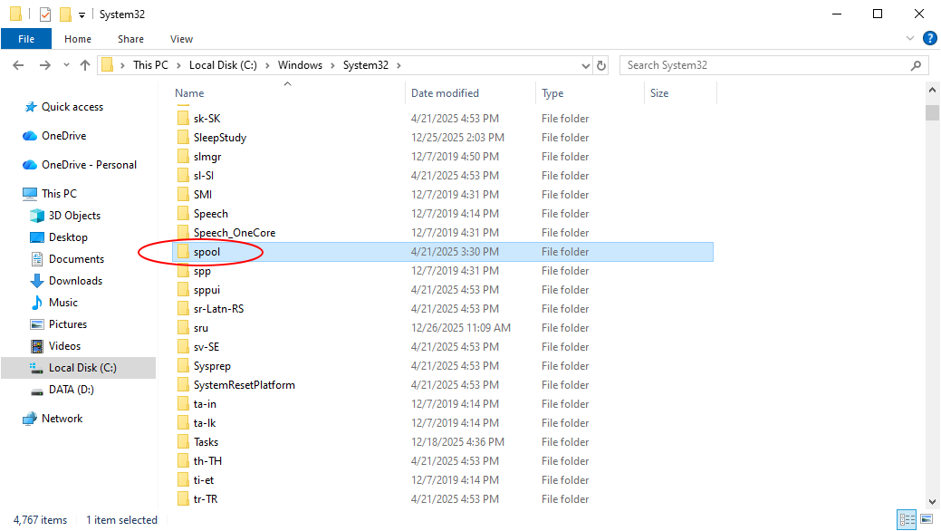Click the vertical scrollbar down arrow
Viewport: 941px width, 531px height.
[x=932, y=501]
